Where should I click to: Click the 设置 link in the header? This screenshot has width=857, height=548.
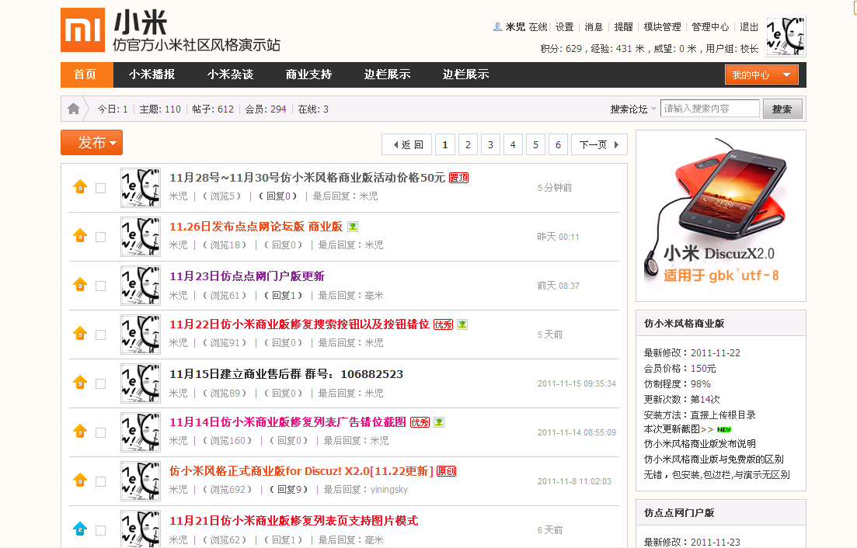(x=565, y=26)
